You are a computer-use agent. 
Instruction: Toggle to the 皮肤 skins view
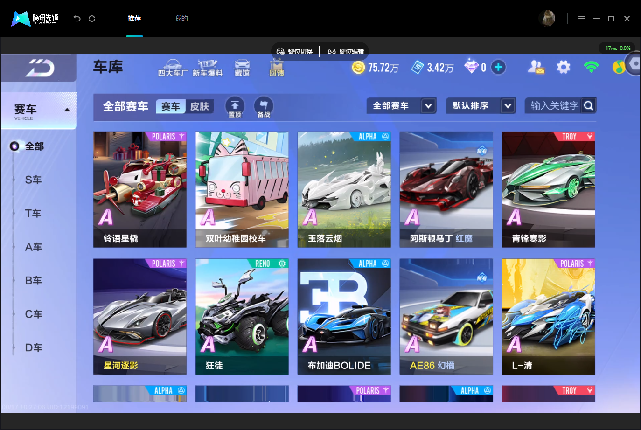pyautogui.click(x=200, y=107)
